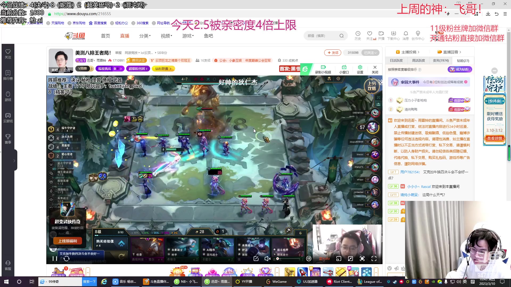511x287 pixels.
Task: Open the 蓝光4M quality dropdown
Action: coord(324,259)
